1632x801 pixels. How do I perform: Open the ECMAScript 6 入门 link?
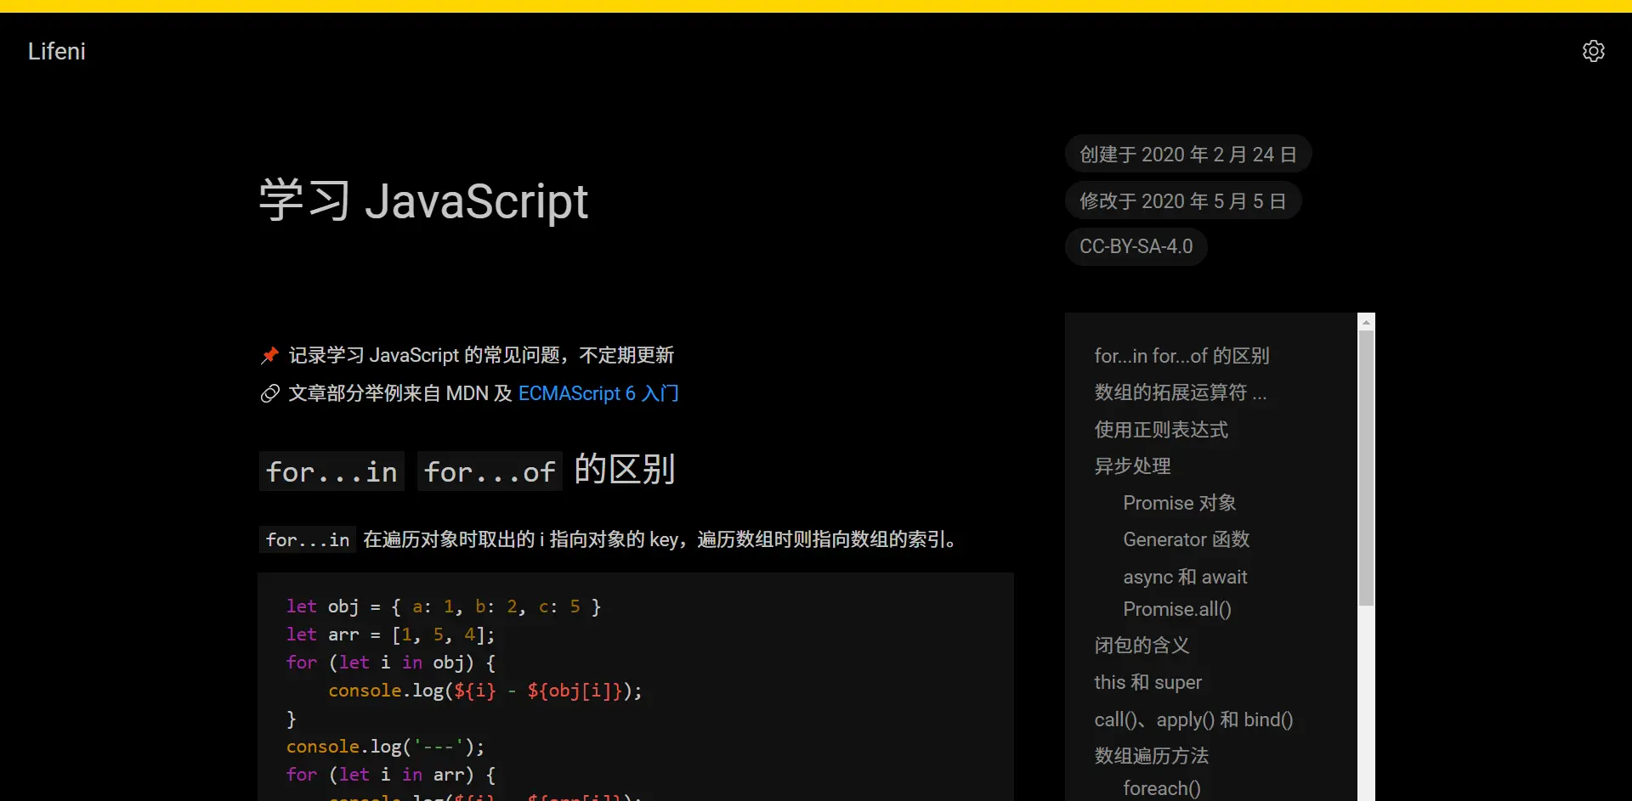pyautogui.click(x=598, y=393)
